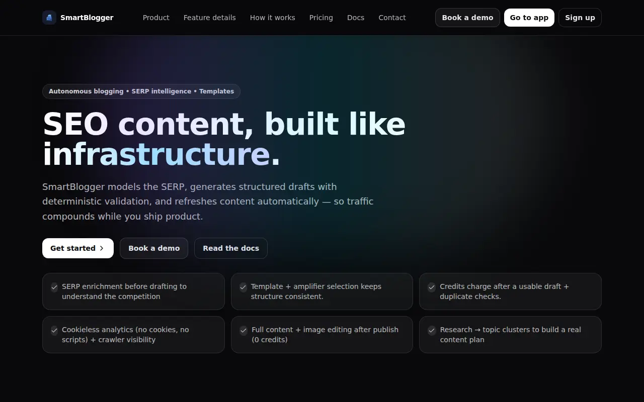Click checkmark icon beside Research topic clusters card
The width and height of the screenshot is (644, 402).
(432, 331)
